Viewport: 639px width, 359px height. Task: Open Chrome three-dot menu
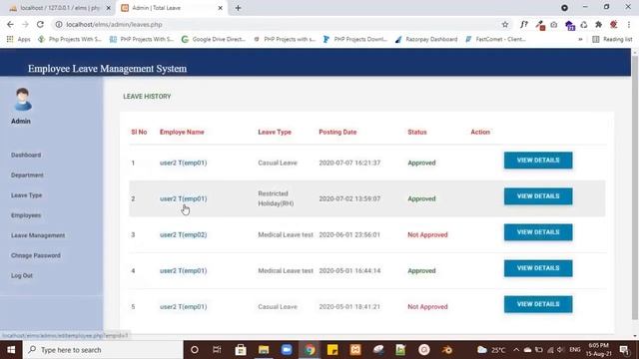pos(629,25)
